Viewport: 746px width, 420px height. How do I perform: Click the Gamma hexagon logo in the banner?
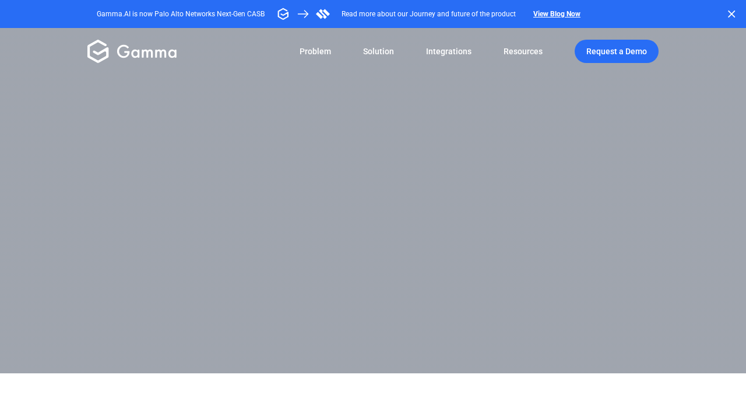coord(283,13)
